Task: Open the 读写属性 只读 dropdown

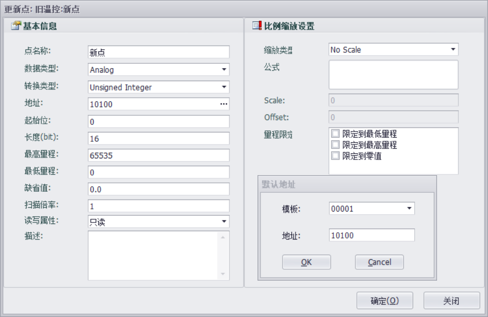Action: 224,222
